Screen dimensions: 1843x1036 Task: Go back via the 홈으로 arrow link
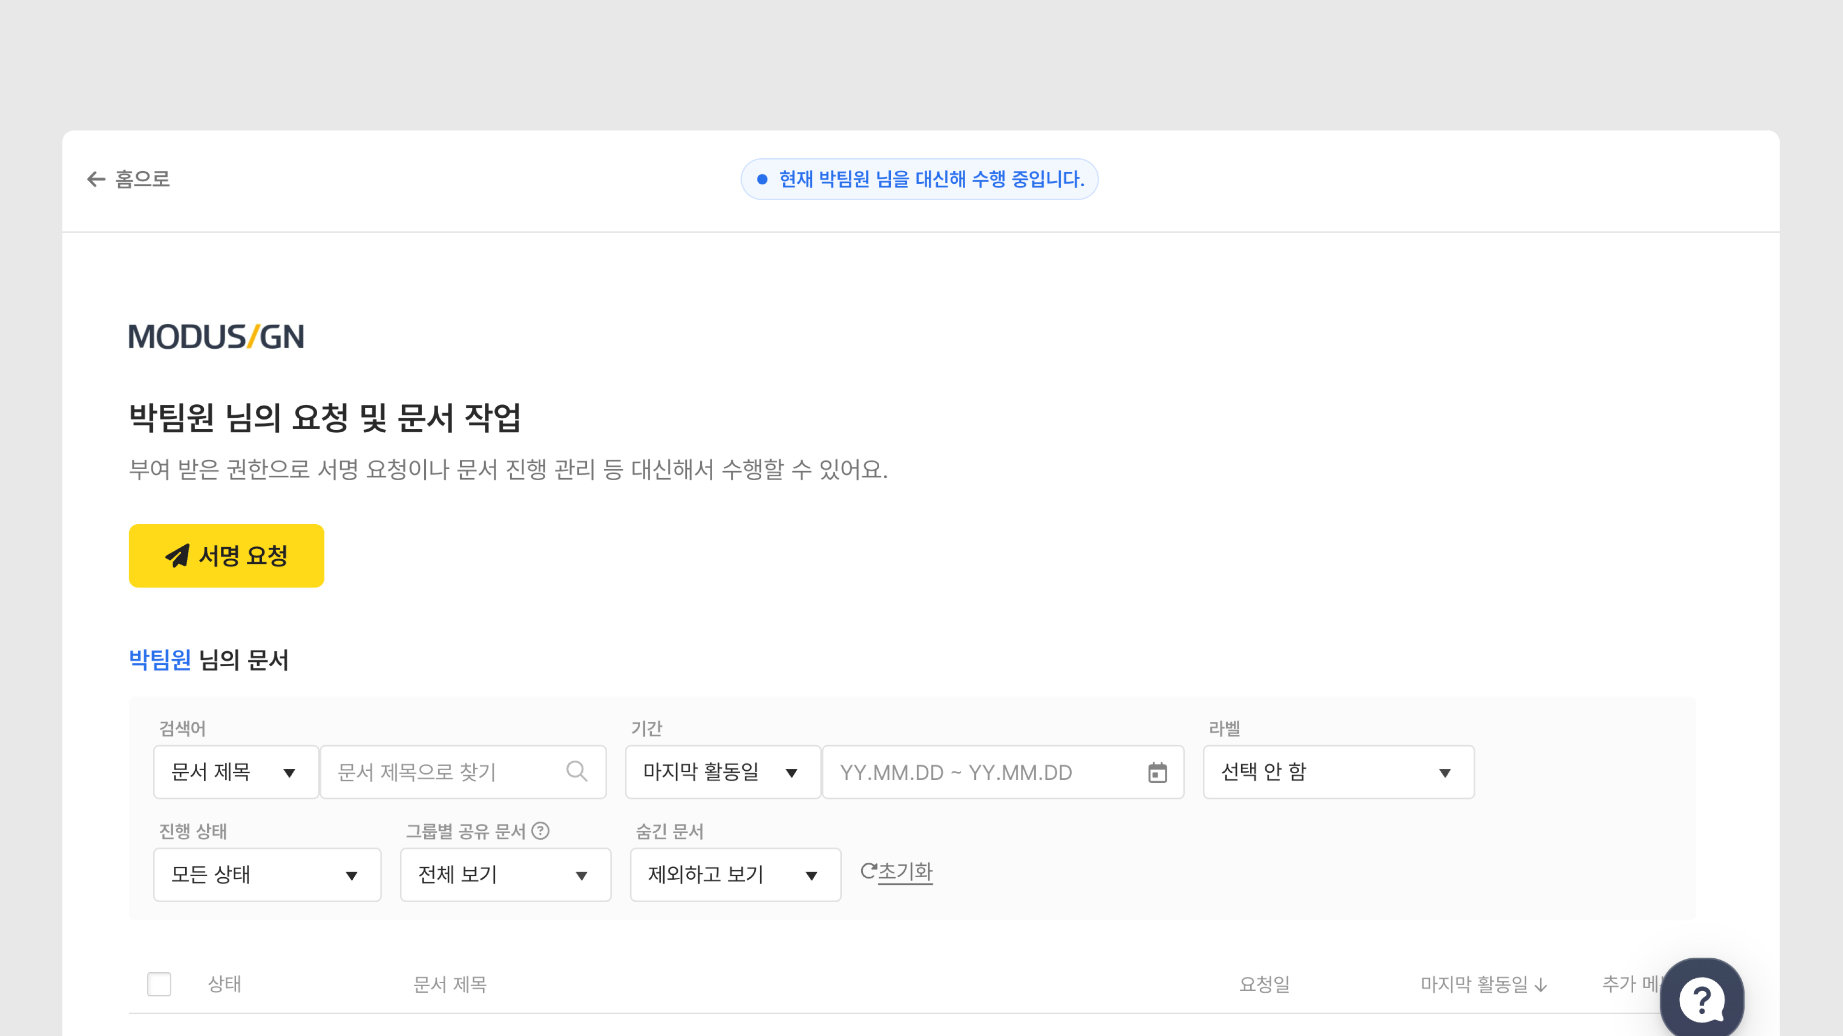128,179
